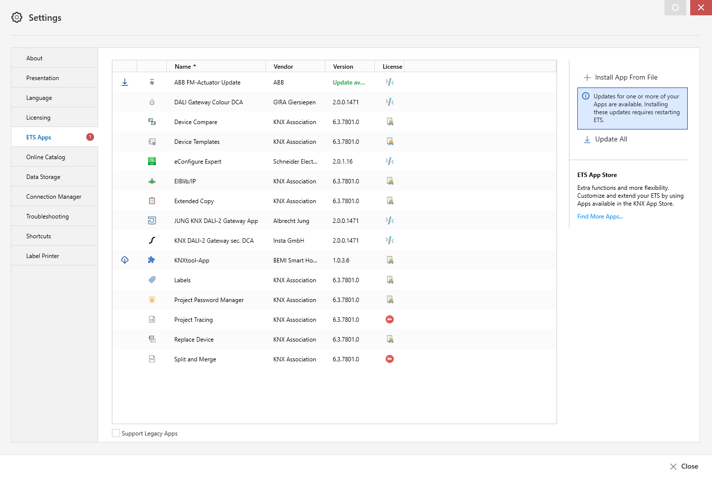Click red license icon for Split and Merge
712x478 pixels.
390,359
